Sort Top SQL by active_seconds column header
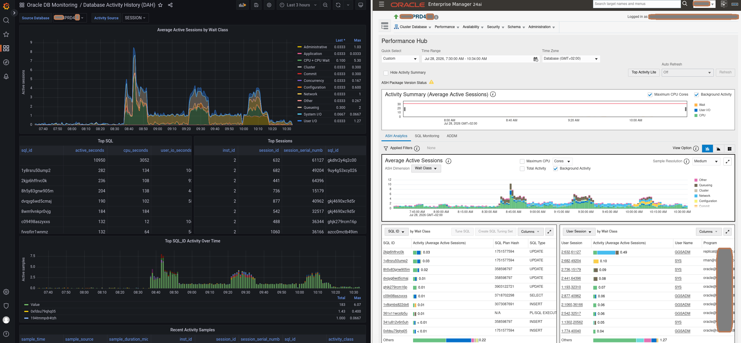 click(90, 150)
